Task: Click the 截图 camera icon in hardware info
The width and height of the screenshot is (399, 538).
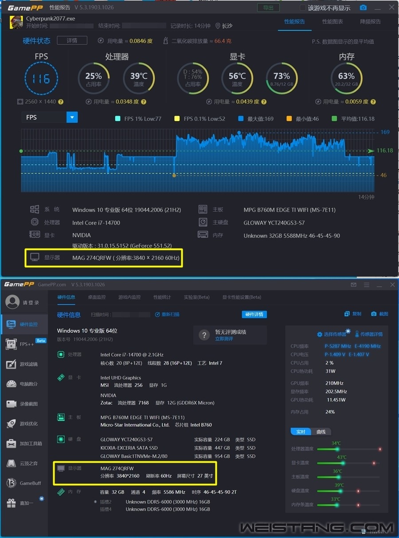Action: pyautogui.click(x=374, y=314)
